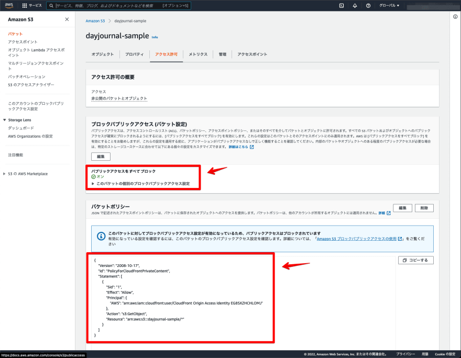Expand S3 の AWS Marketplace section

coord(4,174)
